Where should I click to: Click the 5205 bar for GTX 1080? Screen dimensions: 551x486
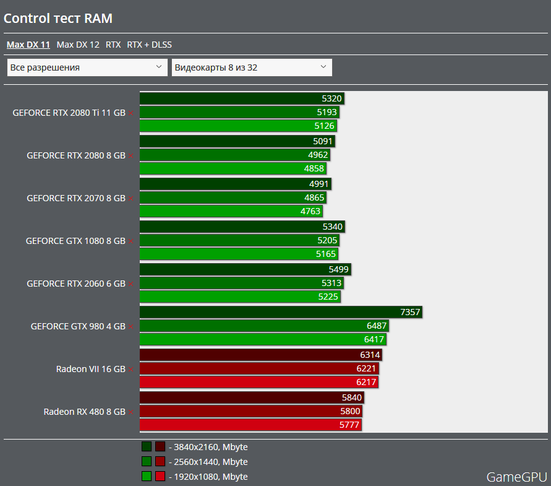pyautogui.click(x=240, y=240)
